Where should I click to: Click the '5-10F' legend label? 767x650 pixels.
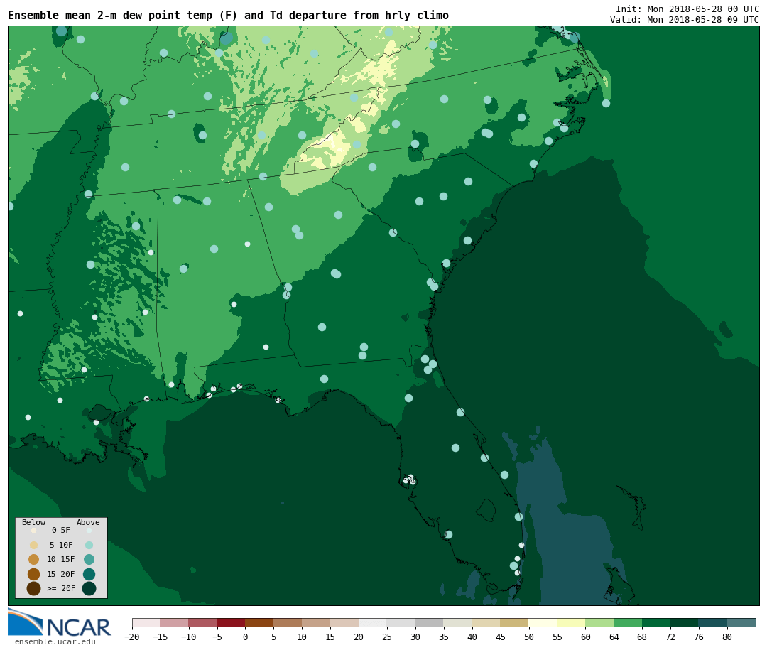(x=61, y=545)
